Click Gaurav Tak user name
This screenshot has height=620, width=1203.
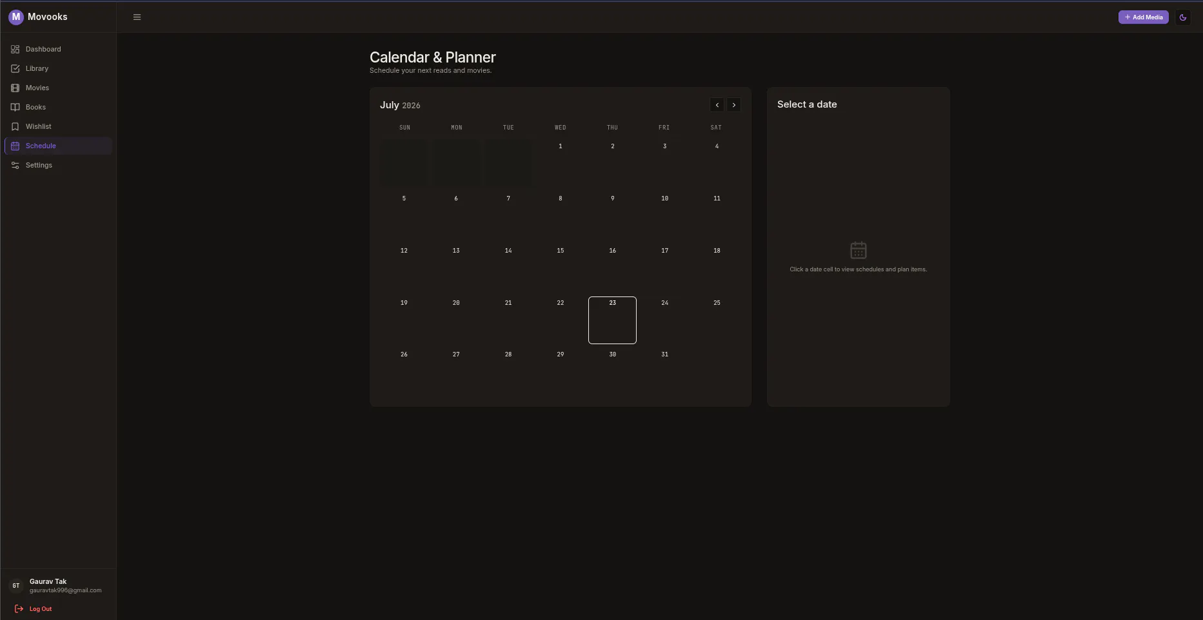click(48, 581)
